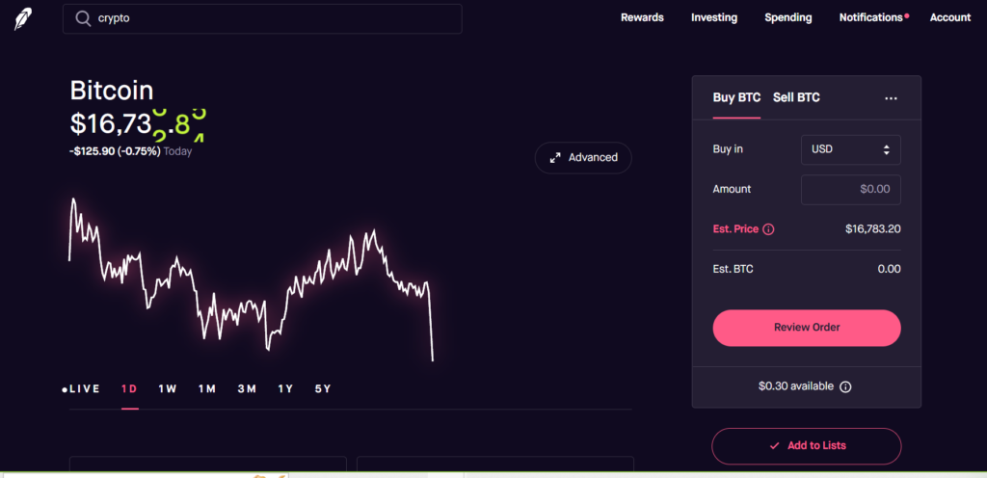This screenshot has width=987, height=478.
Task: Open the Spending page
Action: pyautogui.click(x=788, y=17)
